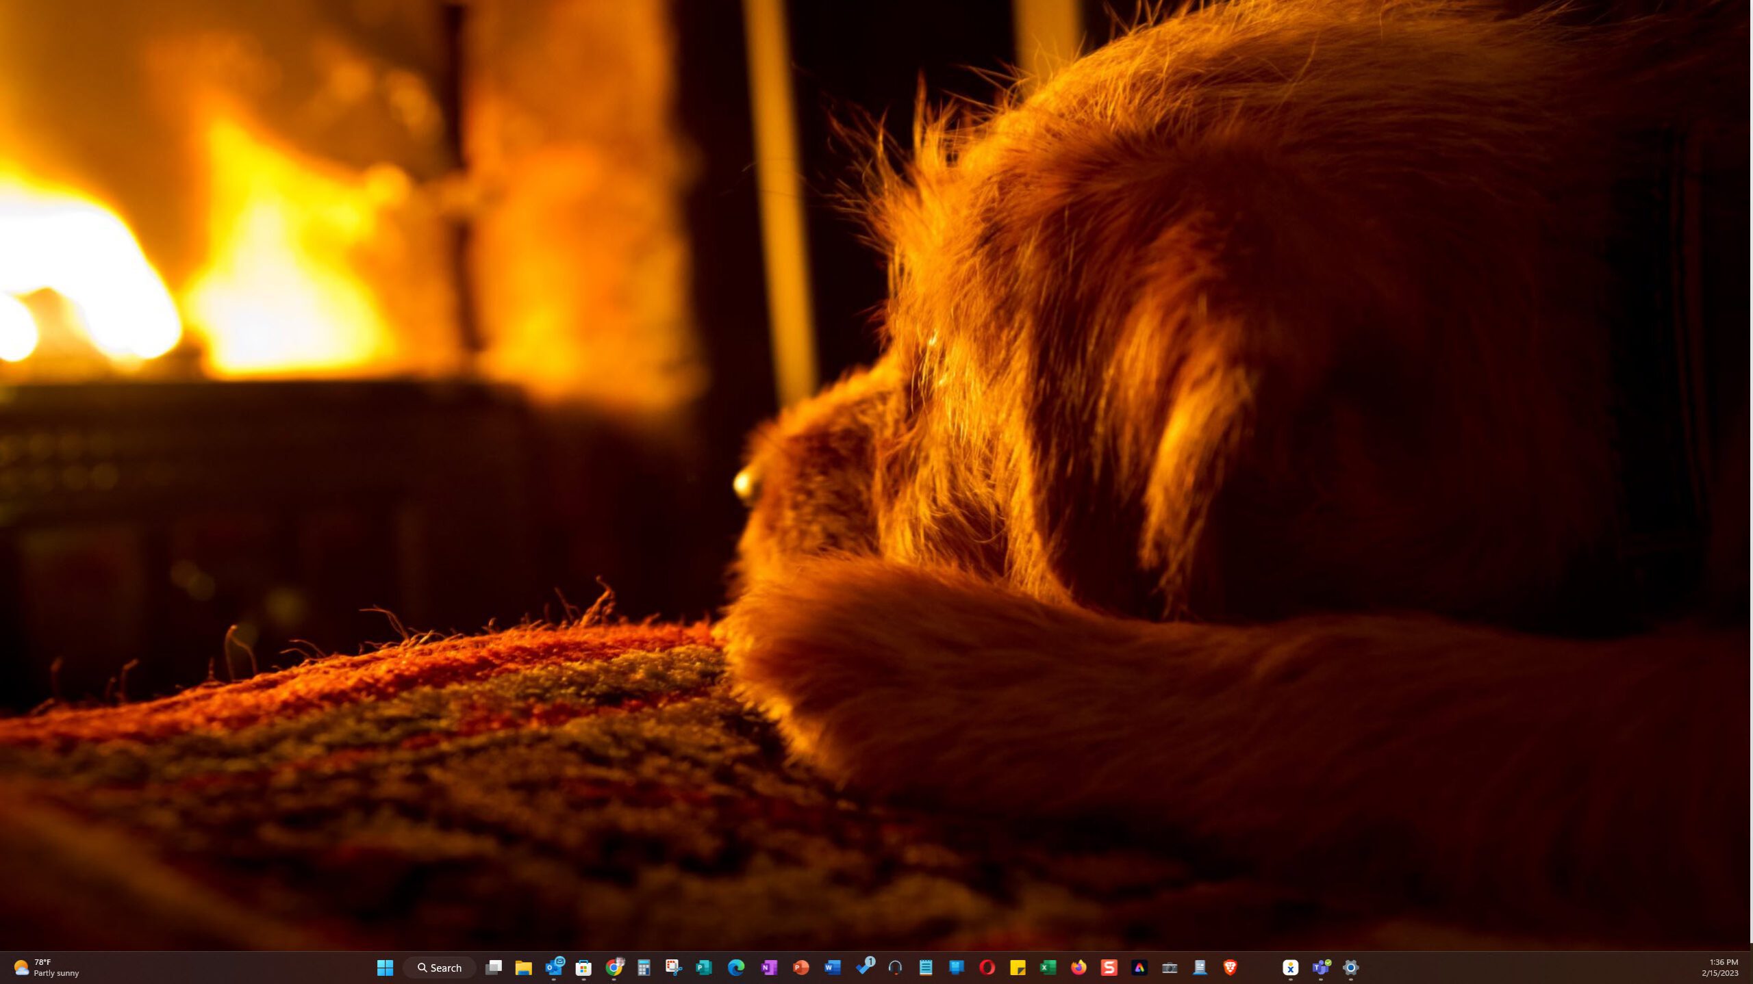Open the Calculator app
The width and height of the screenshot is (1753, 984).
pyautogui.click(x=644, y=967)
